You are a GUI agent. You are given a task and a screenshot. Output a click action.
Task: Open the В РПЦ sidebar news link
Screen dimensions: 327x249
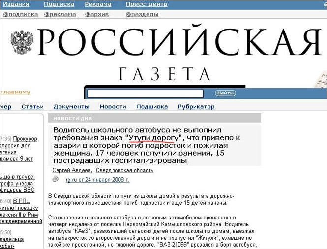coord(21,211)
